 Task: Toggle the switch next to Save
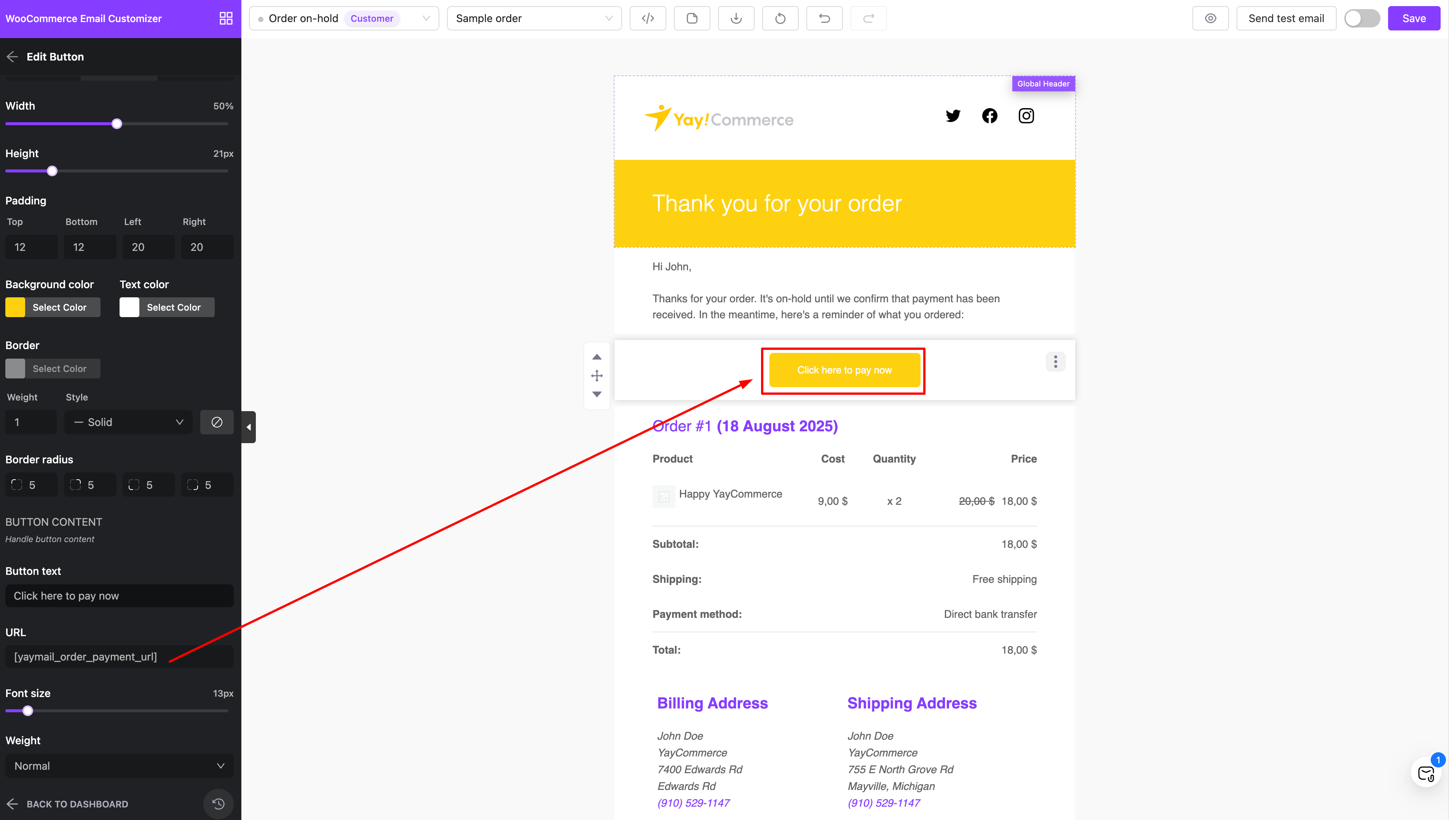point(1362,19)
